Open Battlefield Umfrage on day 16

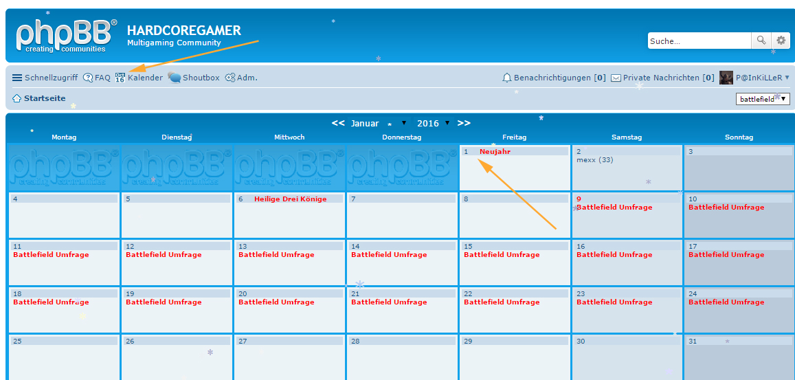[x=614, y=255]
